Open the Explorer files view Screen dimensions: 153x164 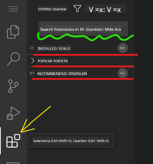(13, 32)
